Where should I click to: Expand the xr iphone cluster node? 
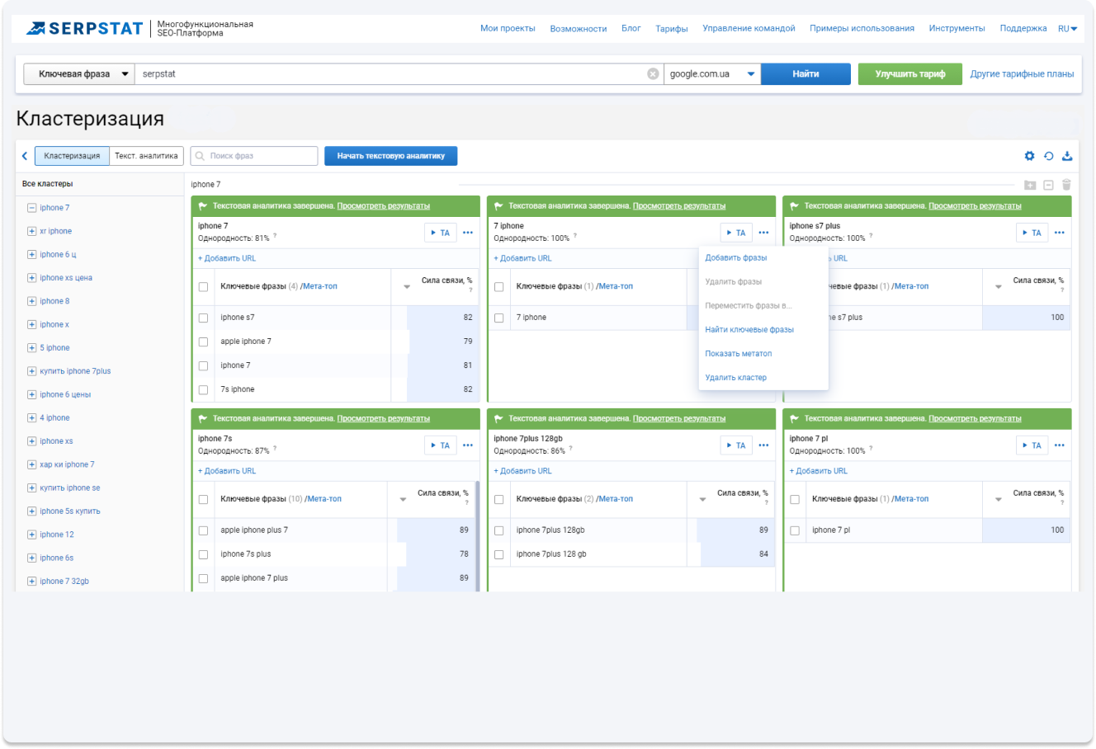31,231
